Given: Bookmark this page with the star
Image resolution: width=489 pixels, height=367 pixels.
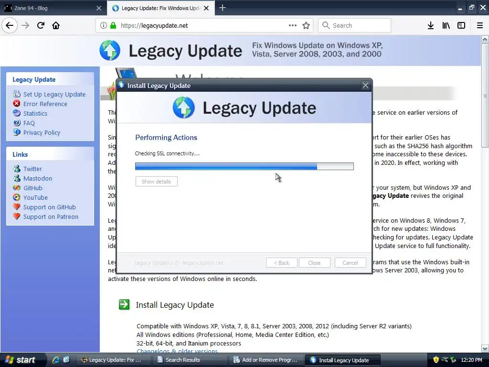Looking at the screenshot, I should [x=306, y=25].
